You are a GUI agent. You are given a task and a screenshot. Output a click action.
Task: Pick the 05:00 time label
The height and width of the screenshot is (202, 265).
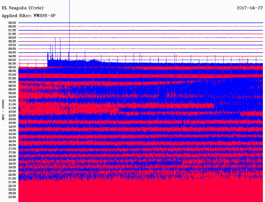pyautogui.click(x=12, y=60)
